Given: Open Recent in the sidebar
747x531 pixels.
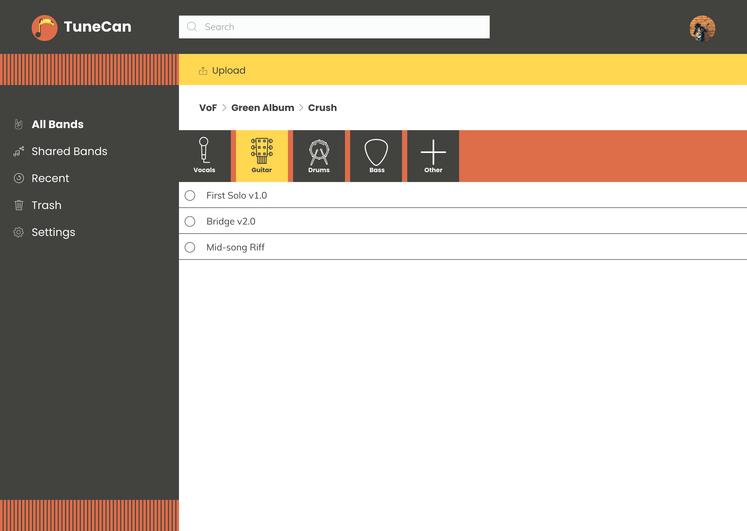Looking at the screenshot, I should 50,178.
